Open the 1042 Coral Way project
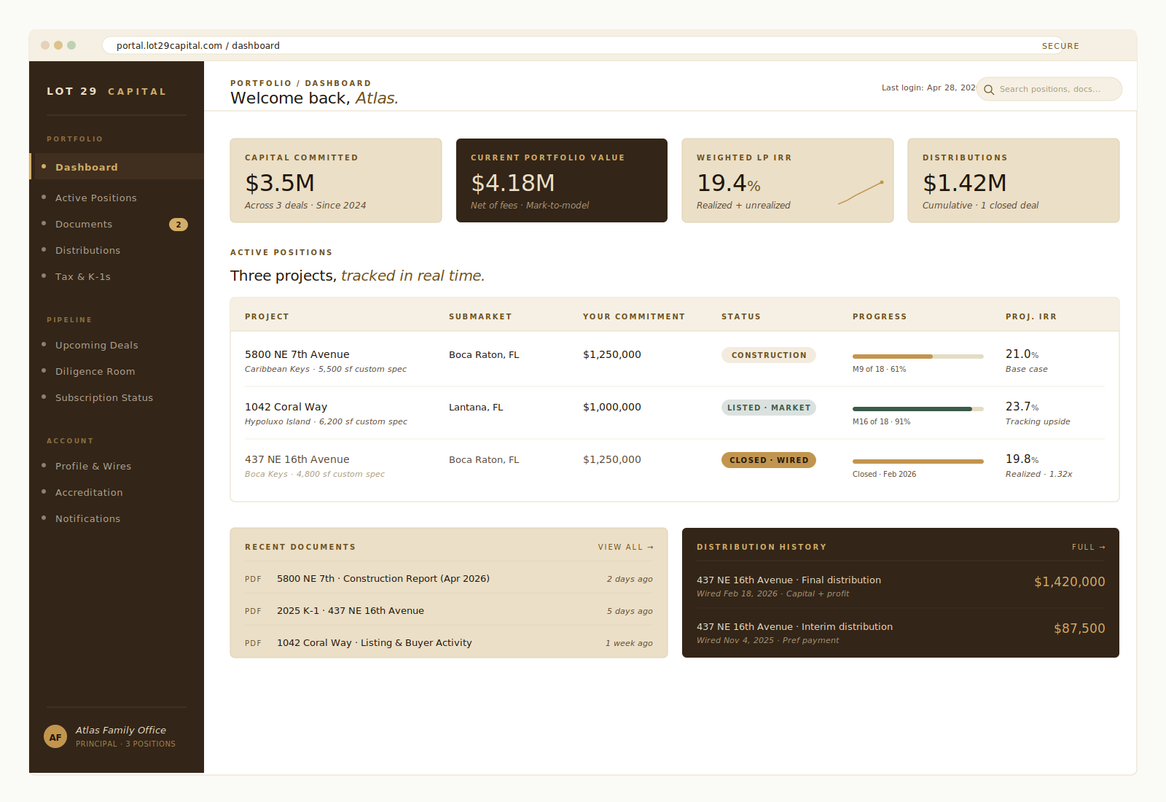 tap(286, 407)
